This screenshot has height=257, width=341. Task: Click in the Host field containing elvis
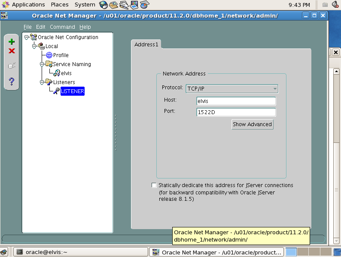tap(236, 101)
